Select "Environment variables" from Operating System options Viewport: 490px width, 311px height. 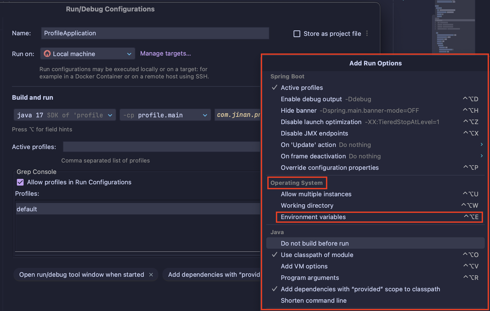coord(313,217)
